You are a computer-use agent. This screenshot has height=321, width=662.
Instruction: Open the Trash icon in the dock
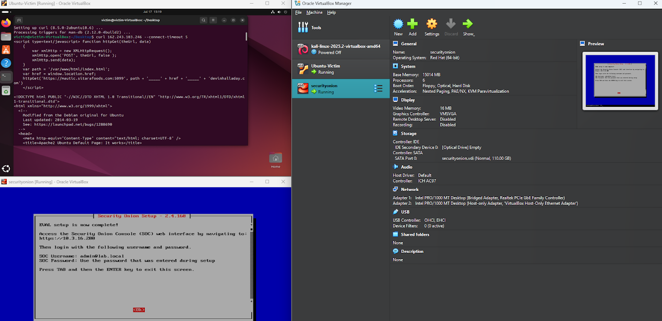pos(6,91)
